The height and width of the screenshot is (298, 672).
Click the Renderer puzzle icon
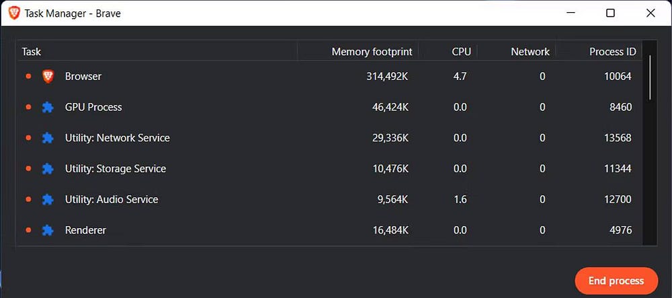pos(48,231)
